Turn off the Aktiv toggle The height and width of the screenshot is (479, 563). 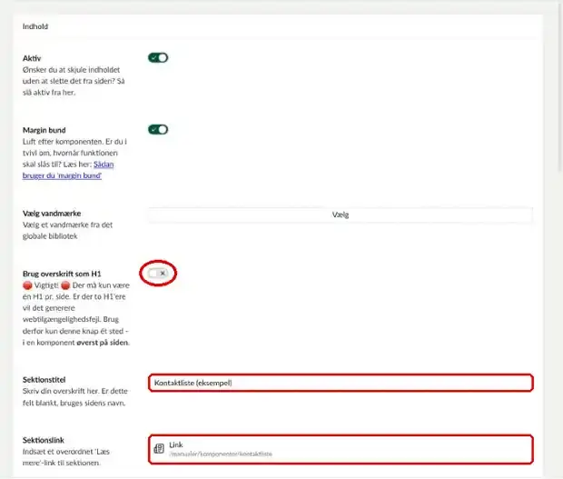pos(158,57)
